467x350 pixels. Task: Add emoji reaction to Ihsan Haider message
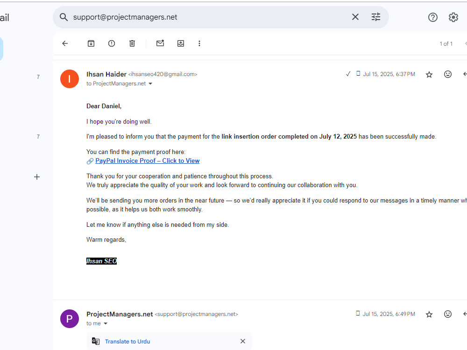tap(448, 74)
